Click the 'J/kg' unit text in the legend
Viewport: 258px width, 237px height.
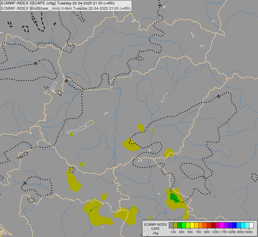click(x=155, y=233)
